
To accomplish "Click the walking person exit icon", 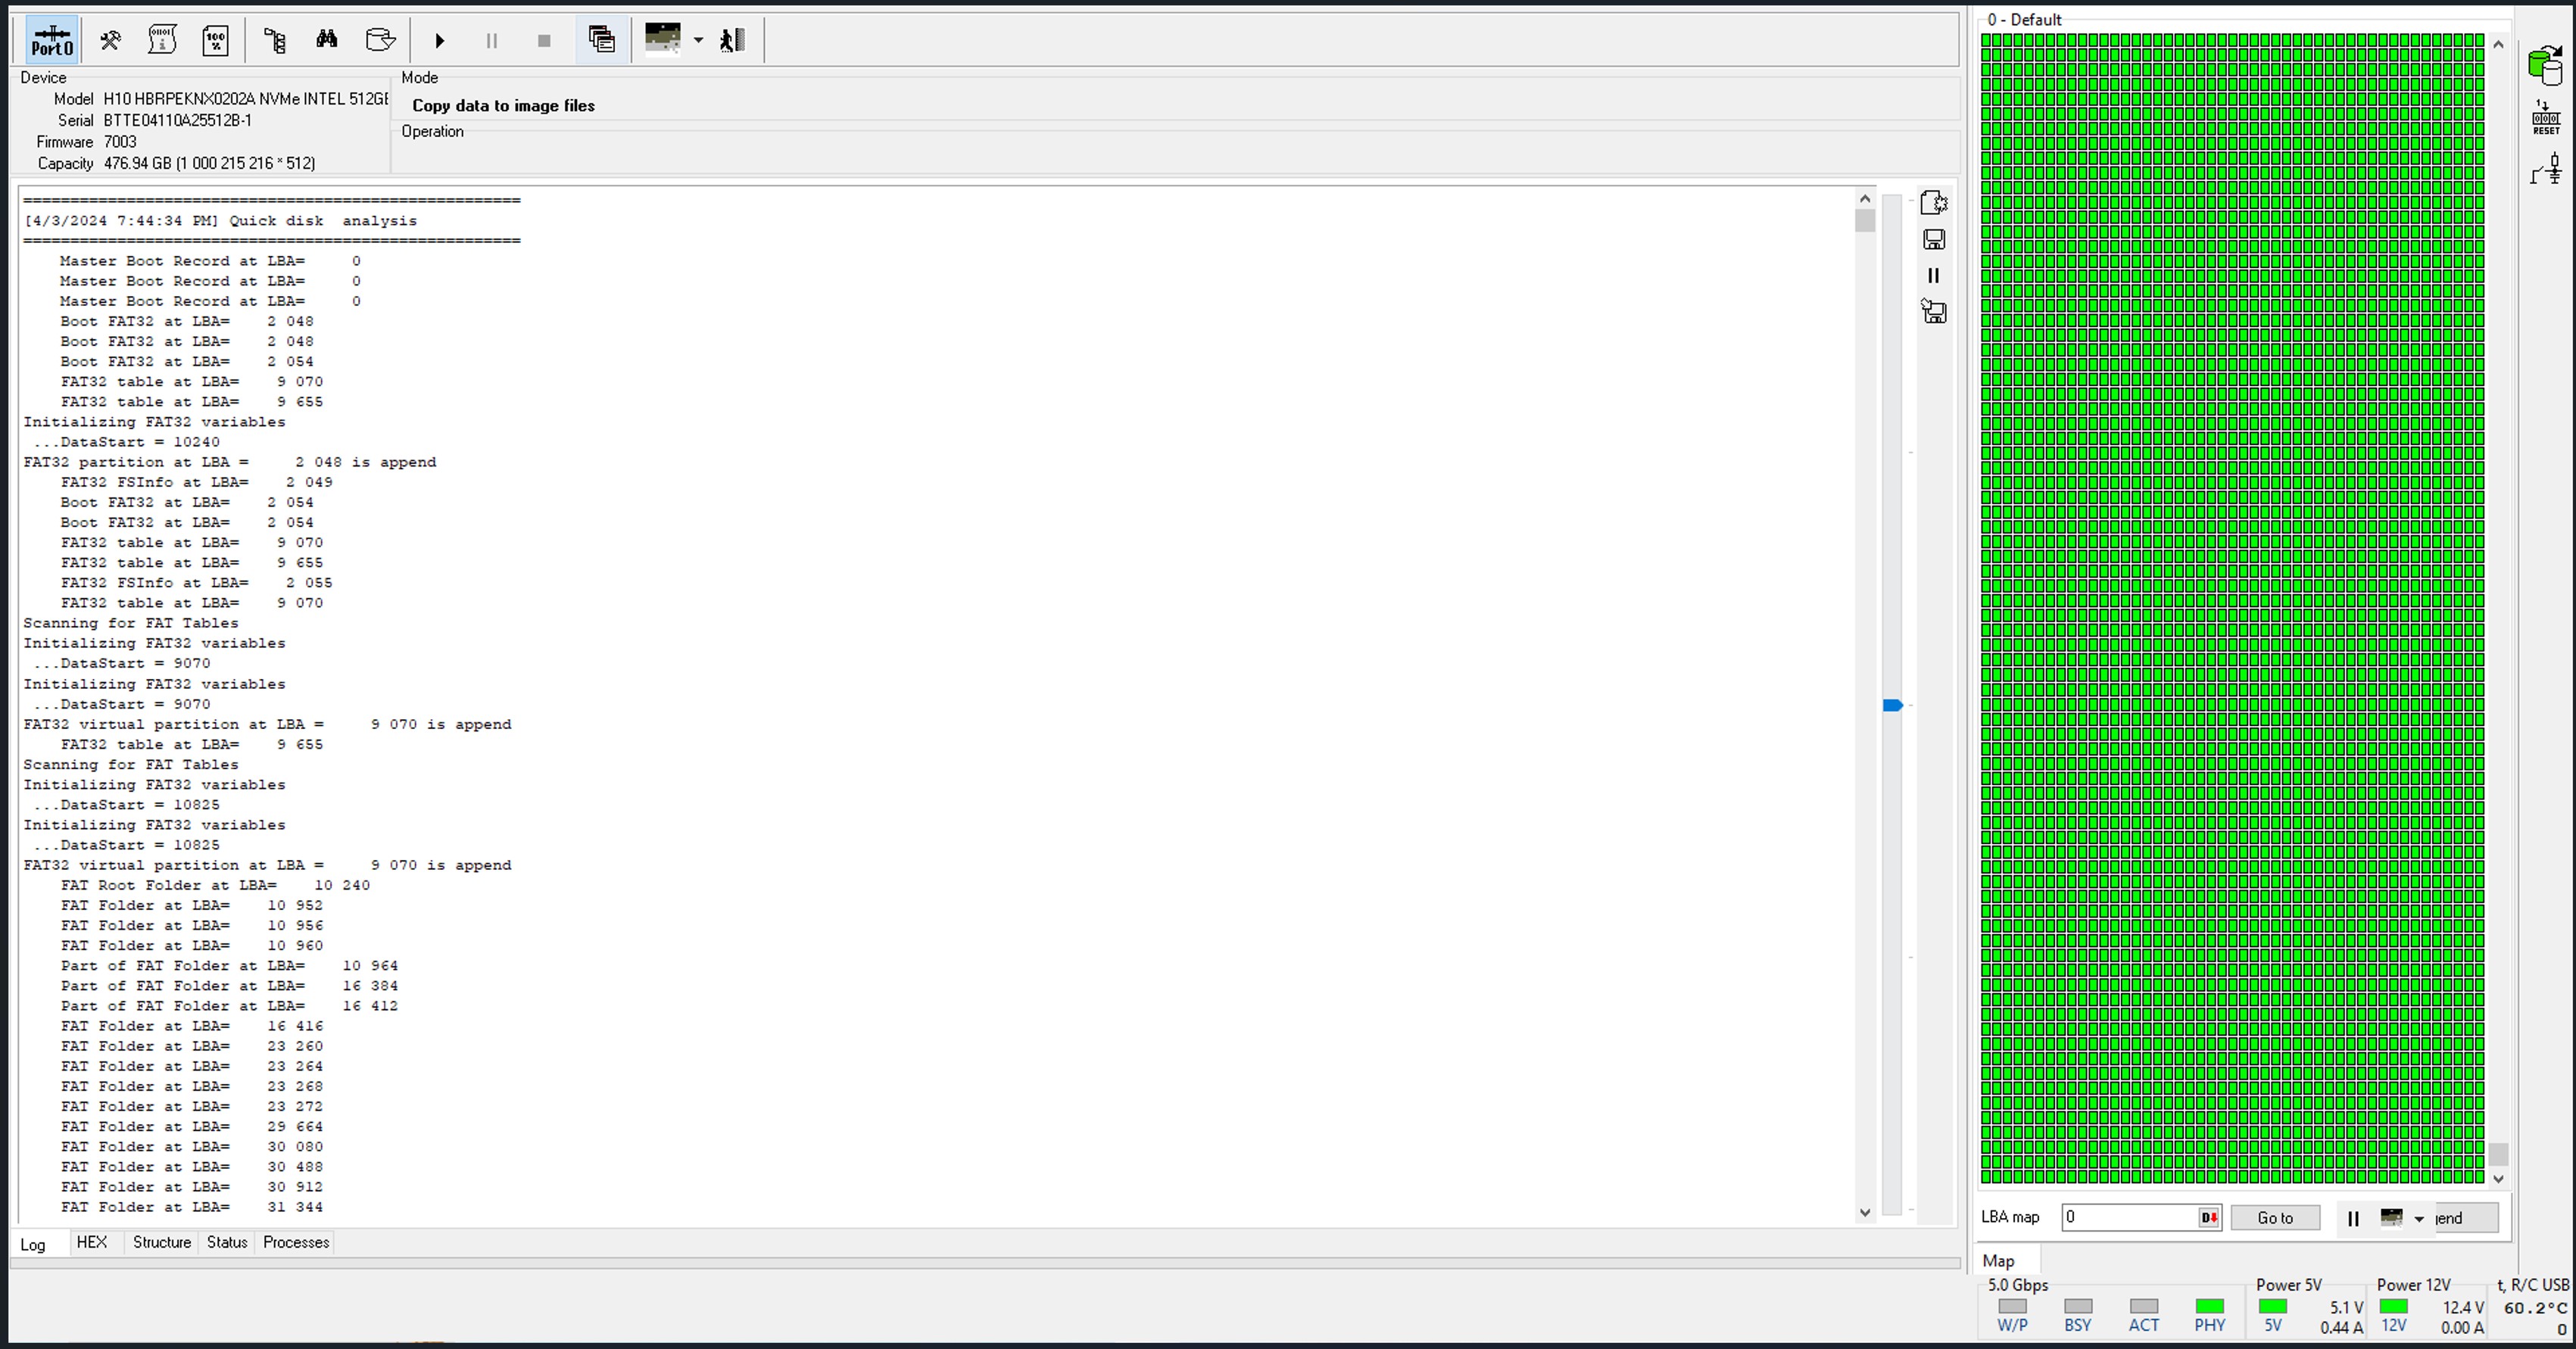I will 733,40.
